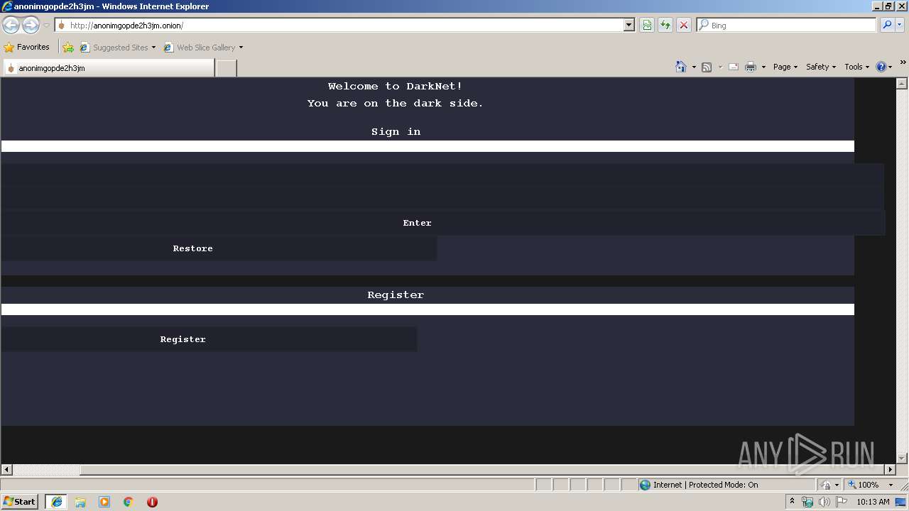Open the Safety menu
The image size is (909, 511).
pyautogui.click(x=821, y=67)
